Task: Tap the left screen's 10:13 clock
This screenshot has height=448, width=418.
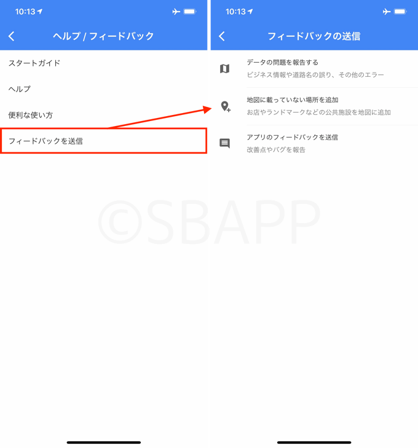Action: coord(25,12)
